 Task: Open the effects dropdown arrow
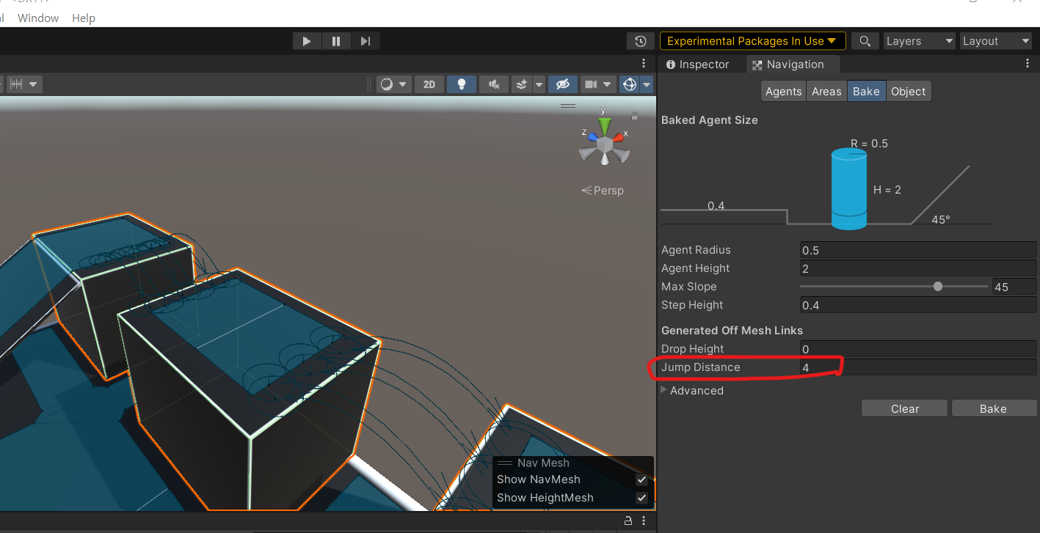[539, 84]
